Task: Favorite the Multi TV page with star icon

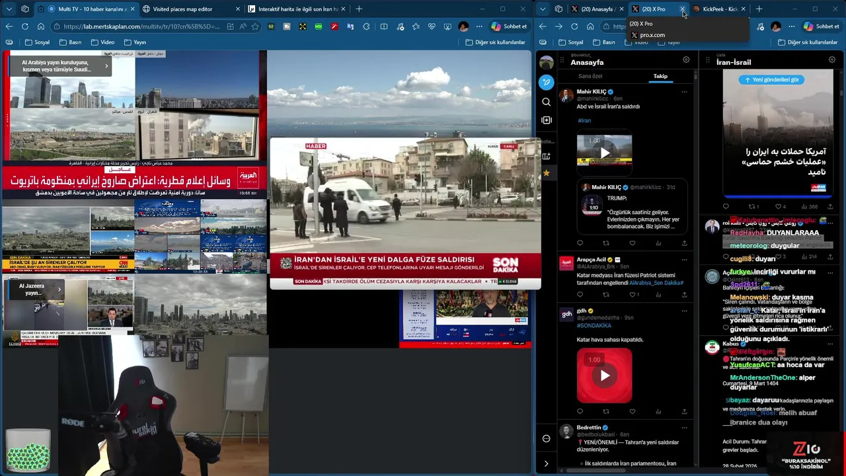Action: click(254, 26)
